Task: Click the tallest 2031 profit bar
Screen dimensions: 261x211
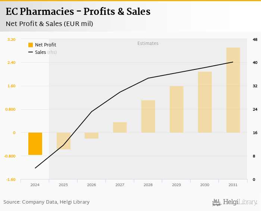Action: pyautogui.click(x=233, y=90)
